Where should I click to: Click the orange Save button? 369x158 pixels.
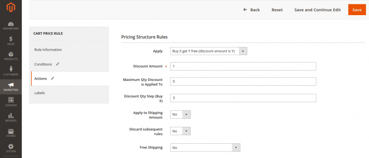click(357, 10)
